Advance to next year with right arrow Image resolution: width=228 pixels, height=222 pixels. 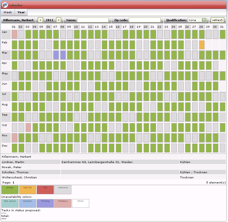pyautogui.click(x=58, y=20)
